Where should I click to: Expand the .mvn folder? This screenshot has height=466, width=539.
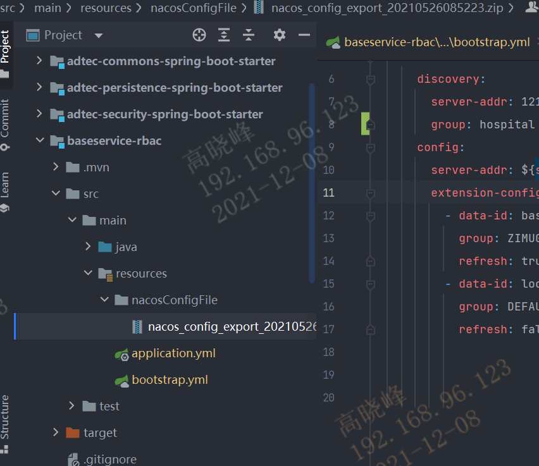pos(56,167)
